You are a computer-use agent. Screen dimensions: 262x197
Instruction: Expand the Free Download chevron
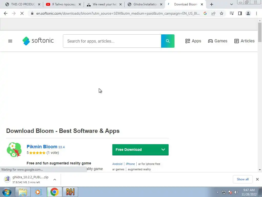click(163, 150)
